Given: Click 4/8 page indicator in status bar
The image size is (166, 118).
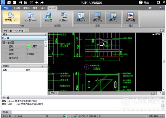Looking at the screenshot, I should pyautogui.click(x=46, y=116).
